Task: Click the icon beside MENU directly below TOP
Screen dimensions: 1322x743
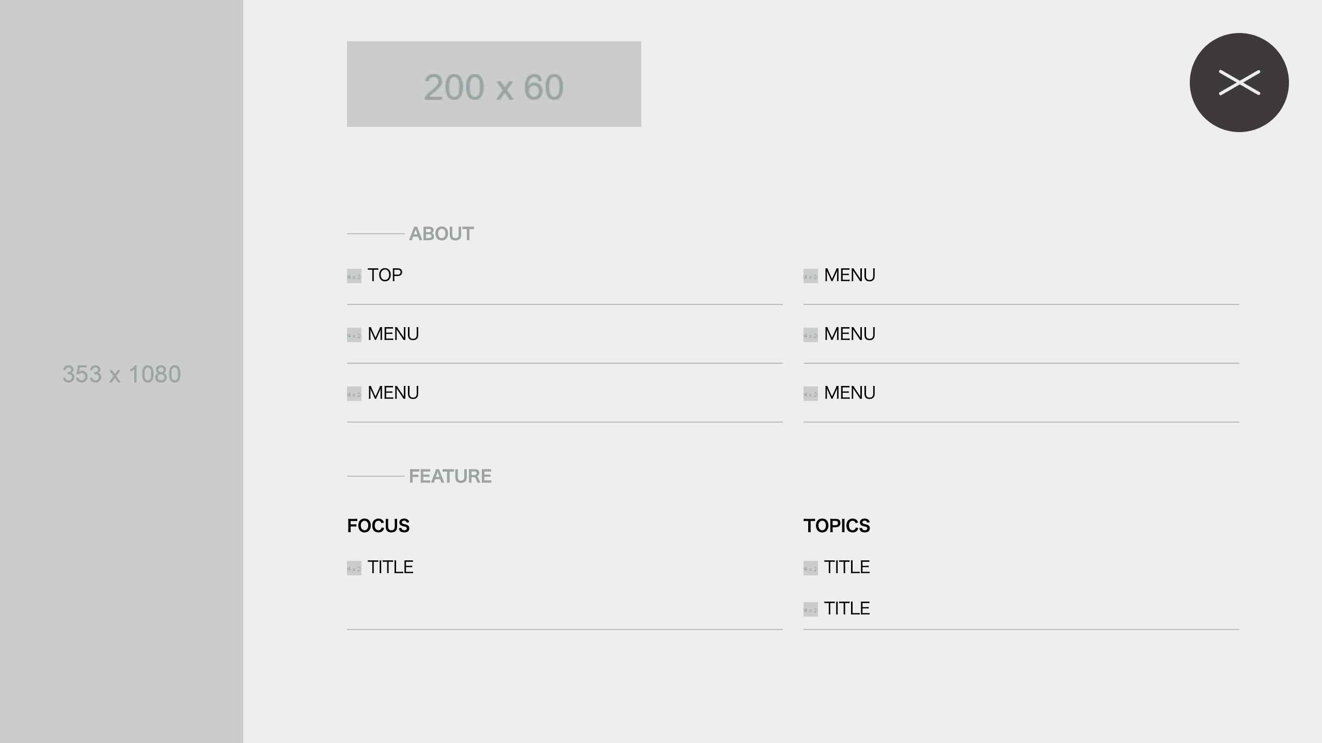Action: [x=354, y=335]
